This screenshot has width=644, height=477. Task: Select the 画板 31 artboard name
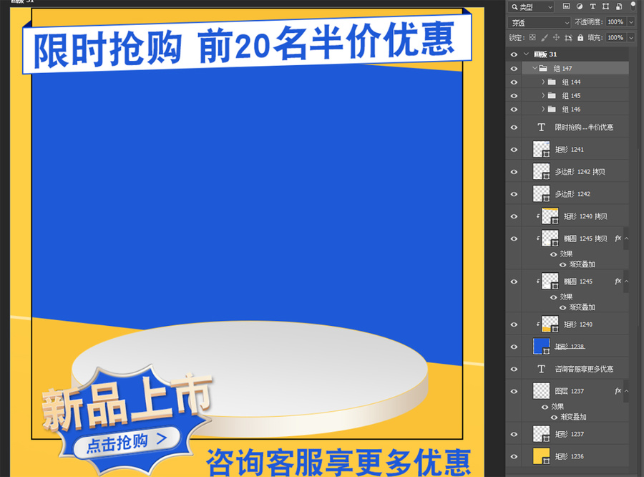(x=545, y=54)
